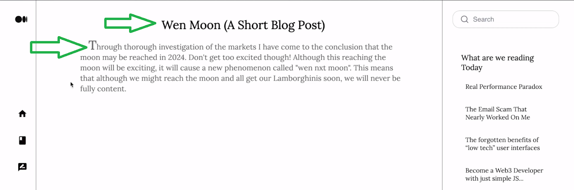
Task: Click the year 2024 in the paragraph
Action: click(x=176, y=58)
